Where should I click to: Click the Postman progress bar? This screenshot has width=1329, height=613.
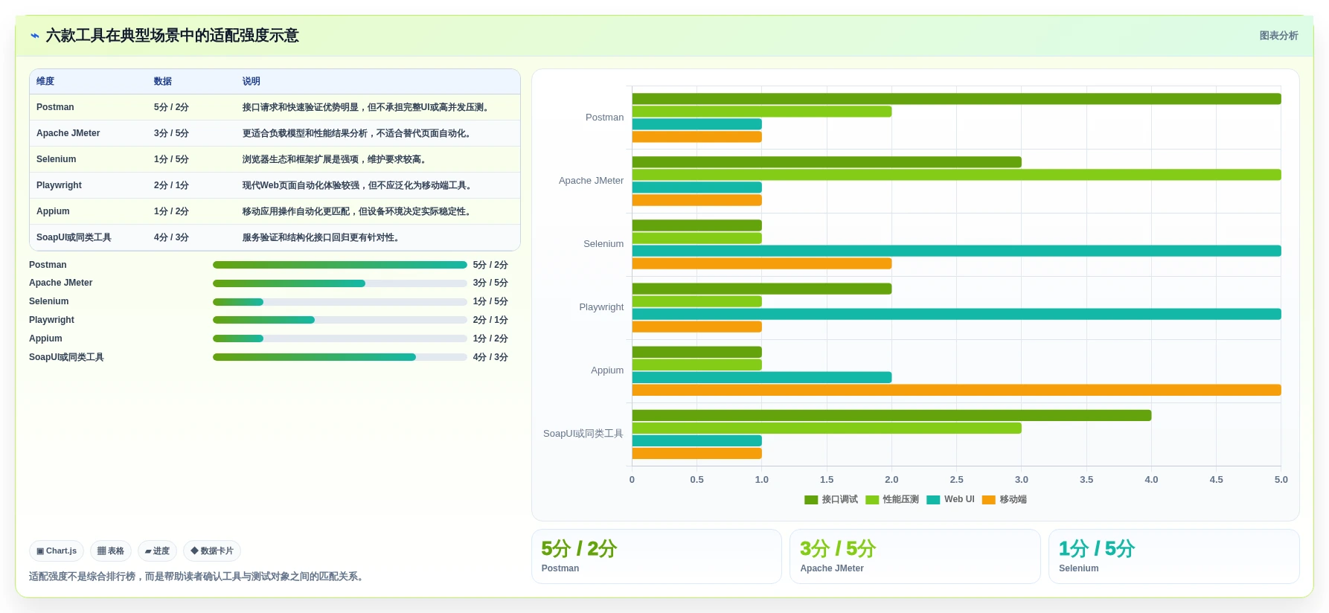[x=340, y=265]
